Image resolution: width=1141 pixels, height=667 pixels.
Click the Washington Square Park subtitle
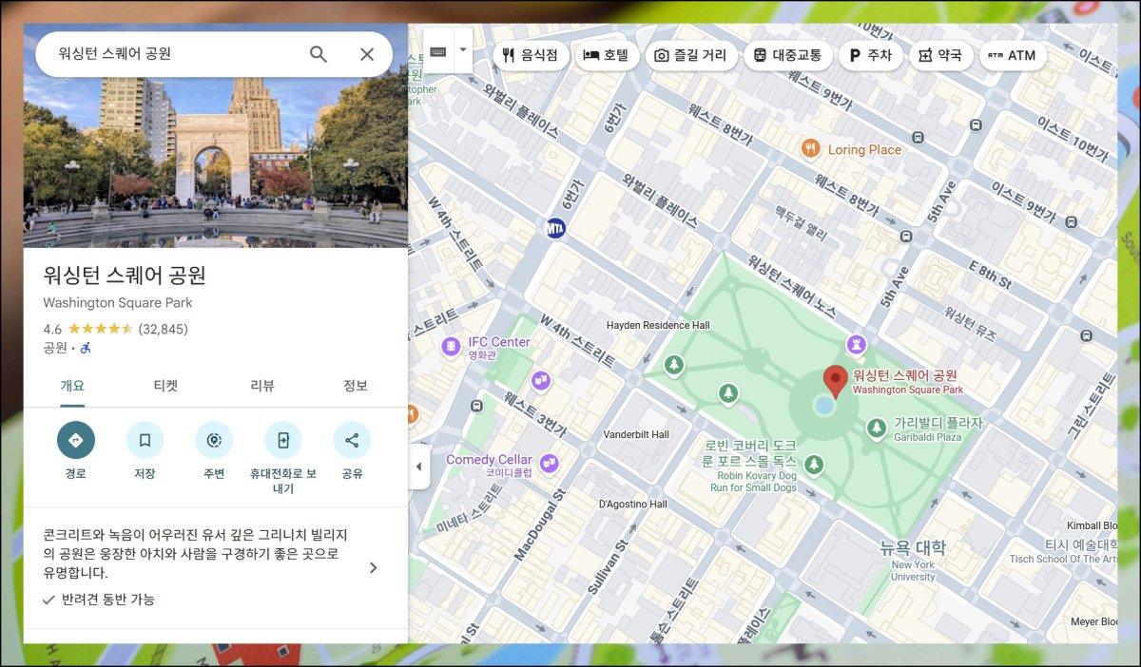[x=118, y=303]
